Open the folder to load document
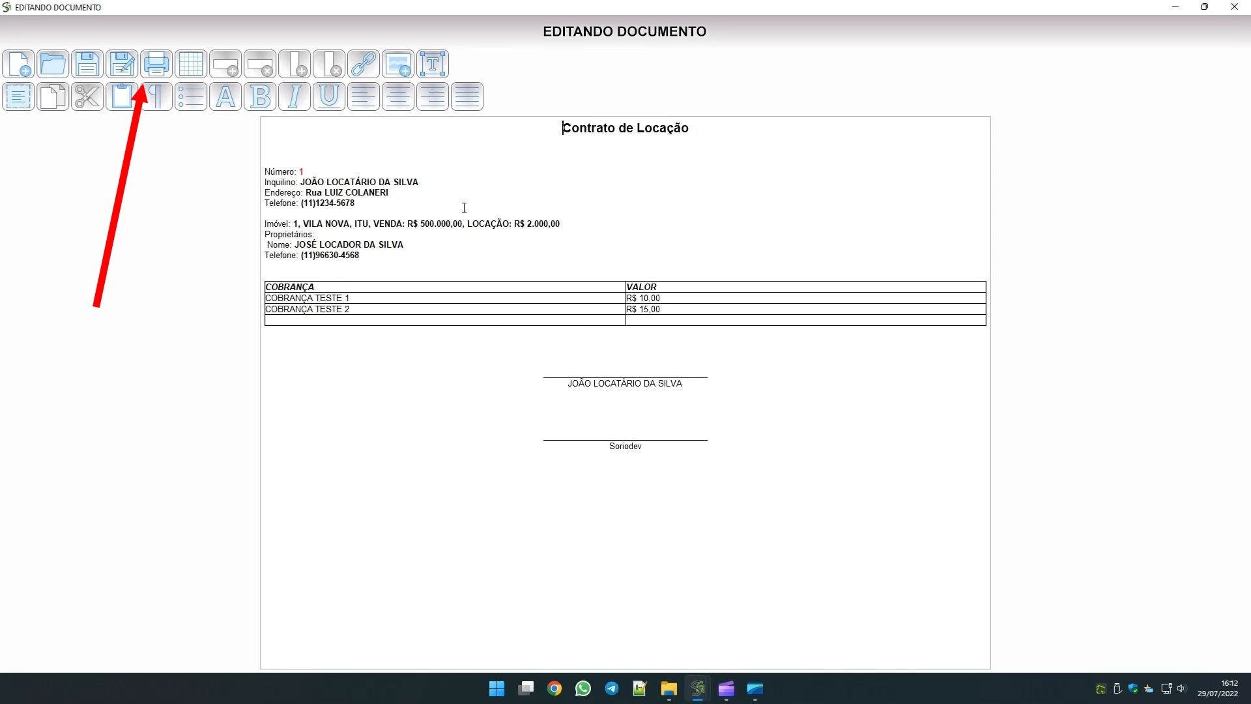 53,64
